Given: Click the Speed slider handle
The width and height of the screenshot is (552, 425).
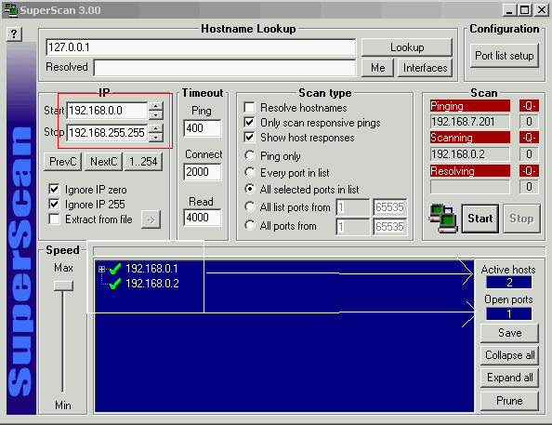Looking at the screenshot, I should click(x=63, y=286).
